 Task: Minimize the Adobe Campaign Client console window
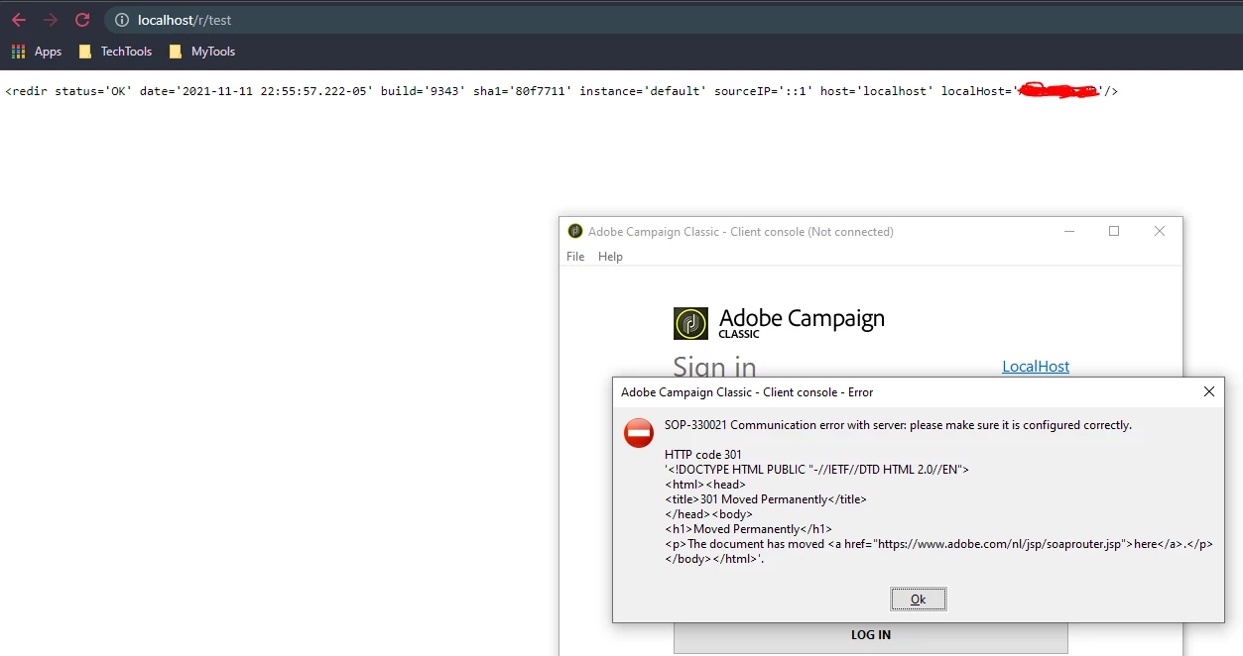pos(1069,231)
